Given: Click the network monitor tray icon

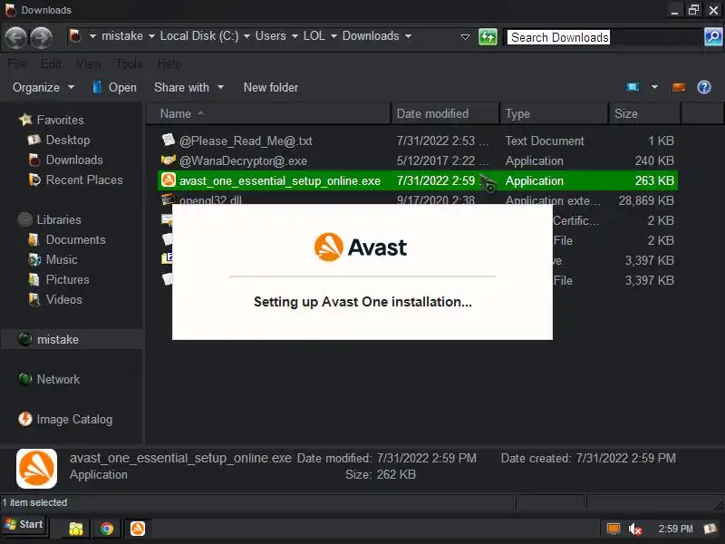Looking at the screenshot, I should click(x=614, y=529).
